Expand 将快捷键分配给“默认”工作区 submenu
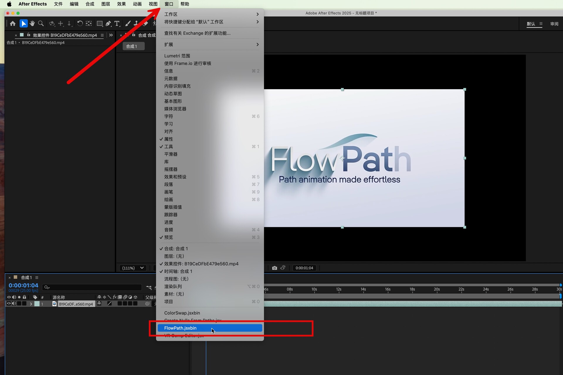Viewport: 563px width, 375px height. [210, 22]
